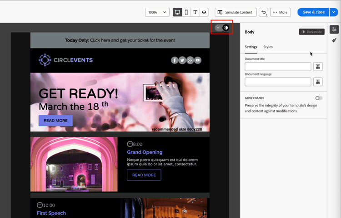Open the styles paintbrush panel icon
The height and width of the screenshot is (218, 341).
[334, 40]
